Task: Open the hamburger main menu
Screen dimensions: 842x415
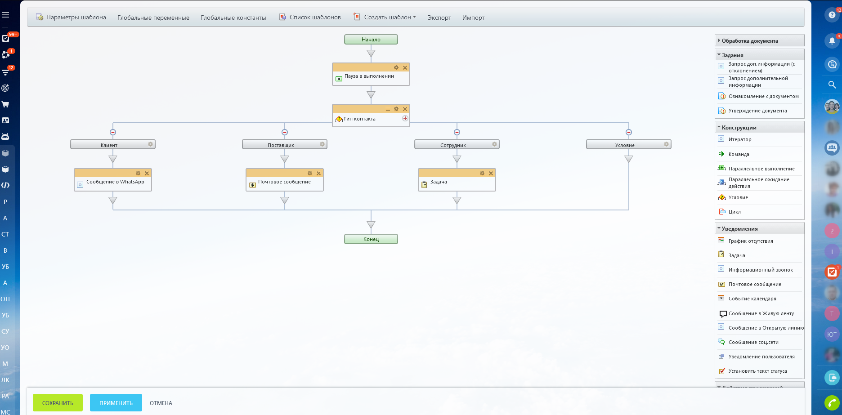Action: [5, 15]
